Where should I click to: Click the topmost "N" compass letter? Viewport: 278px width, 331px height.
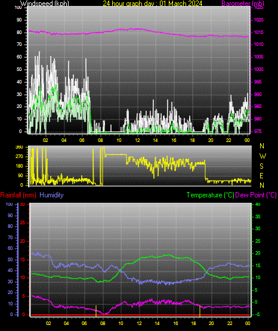pos(262,146)
